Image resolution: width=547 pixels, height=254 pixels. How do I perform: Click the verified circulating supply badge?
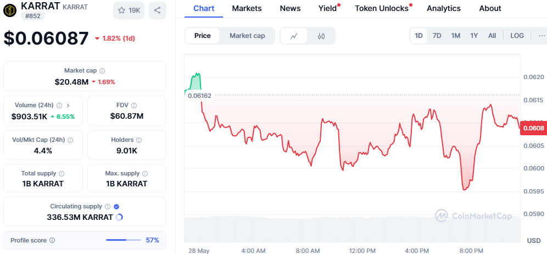point(116,207)
